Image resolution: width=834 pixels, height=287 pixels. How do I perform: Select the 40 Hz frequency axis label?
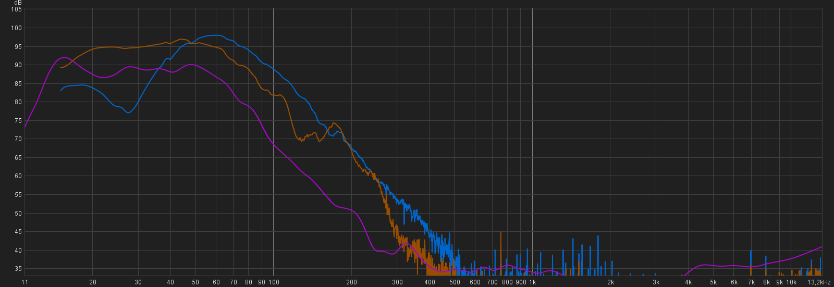[x=170, y=282]
